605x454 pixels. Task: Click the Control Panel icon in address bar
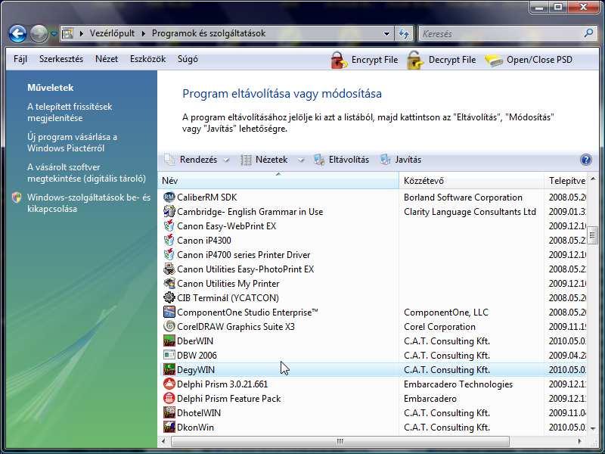[x=67, y=33]
